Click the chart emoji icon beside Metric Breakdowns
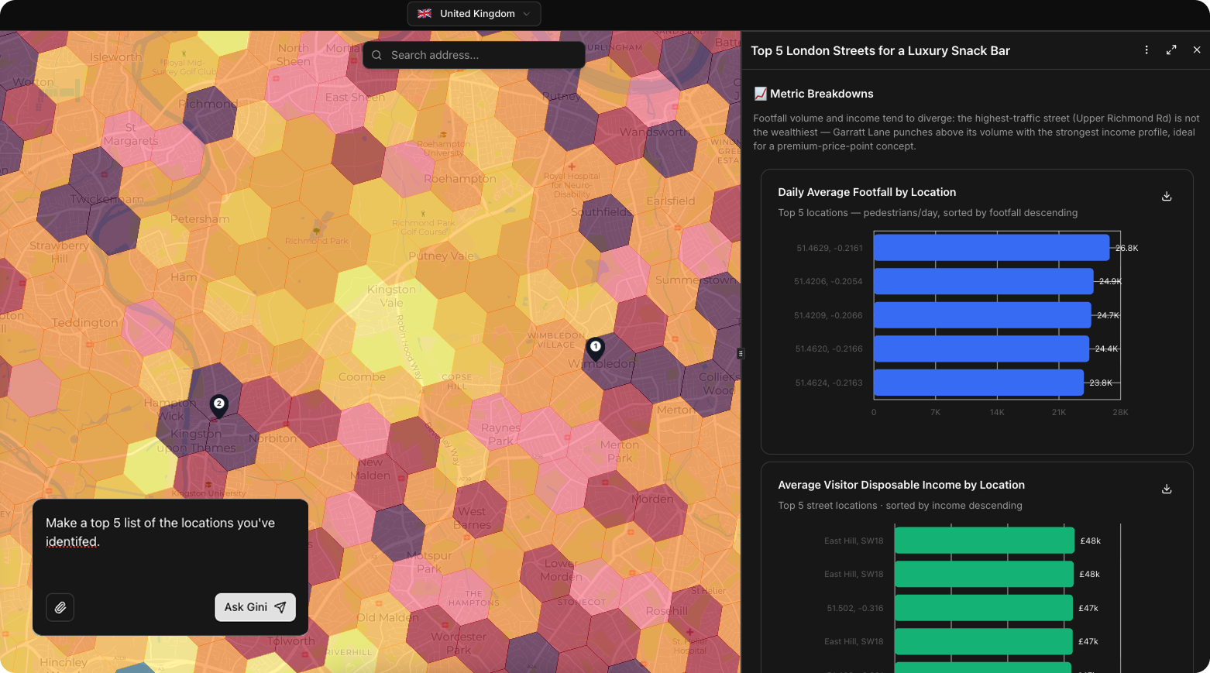1210x673 pixels. click(761, 94)
